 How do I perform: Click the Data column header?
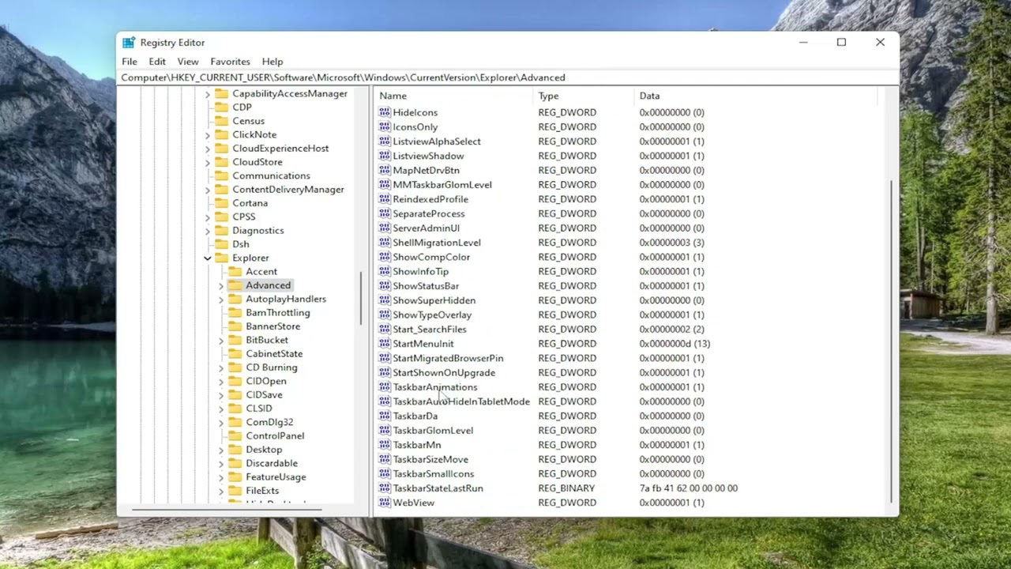click(x=756, y=96)
